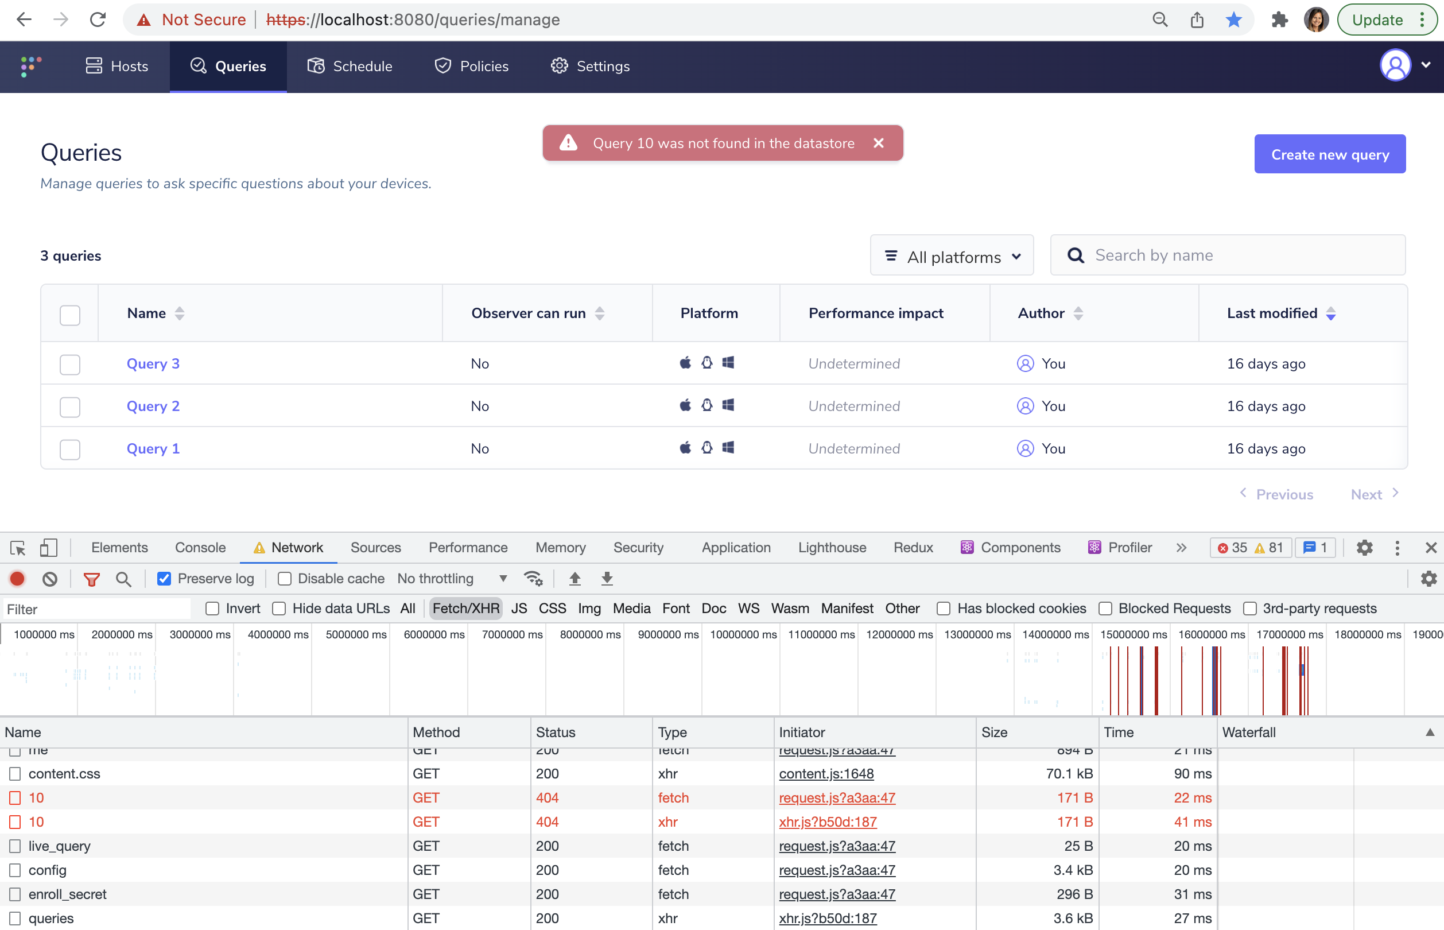
Task: Click the Fleet logo icon
Action: coord(31,66)
